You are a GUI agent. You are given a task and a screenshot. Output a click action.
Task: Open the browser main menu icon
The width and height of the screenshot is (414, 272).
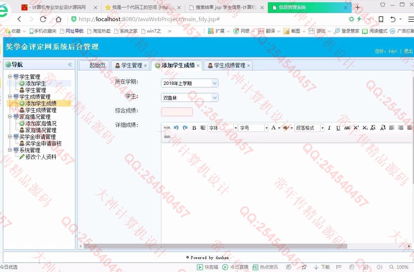[411, 19]
